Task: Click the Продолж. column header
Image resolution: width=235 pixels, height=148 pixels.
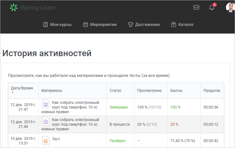Action: [212, 90]
